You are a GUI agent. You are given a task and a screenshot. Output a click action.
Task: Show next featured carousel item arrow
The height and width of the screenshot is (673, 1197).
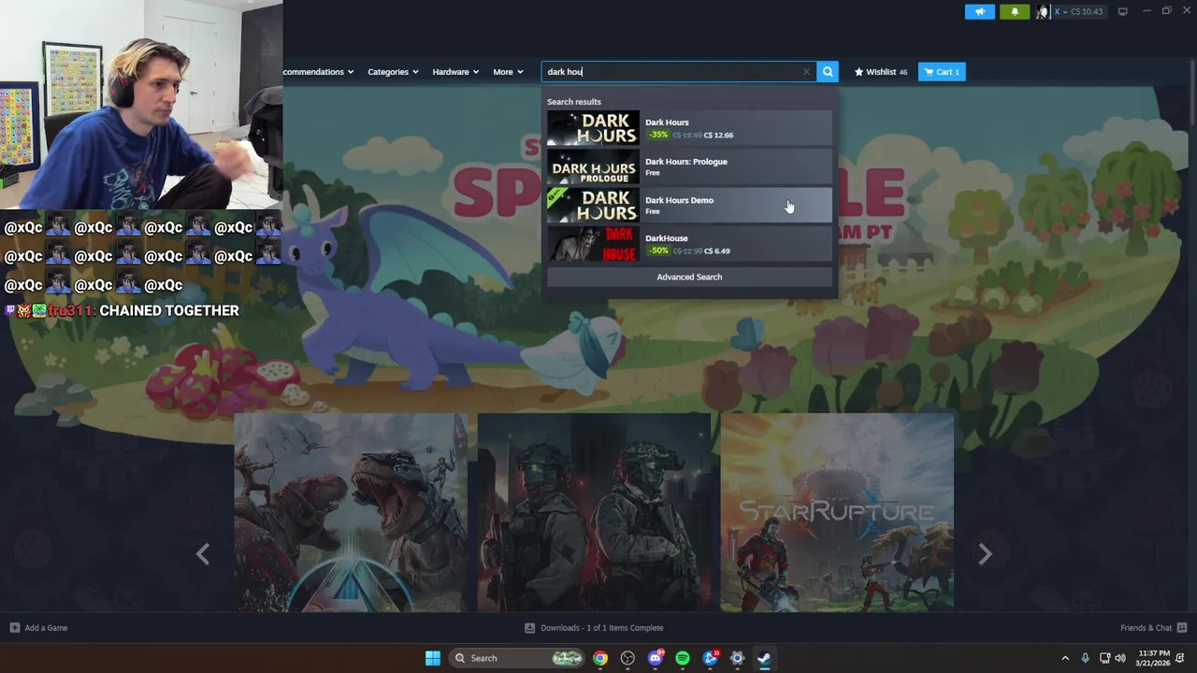tap(985, 554)
